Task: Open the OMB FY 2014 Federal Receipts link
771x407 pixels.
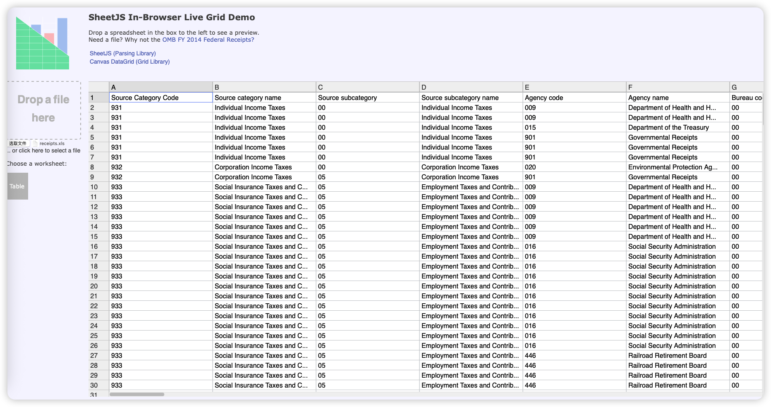Action: [208, 40]
